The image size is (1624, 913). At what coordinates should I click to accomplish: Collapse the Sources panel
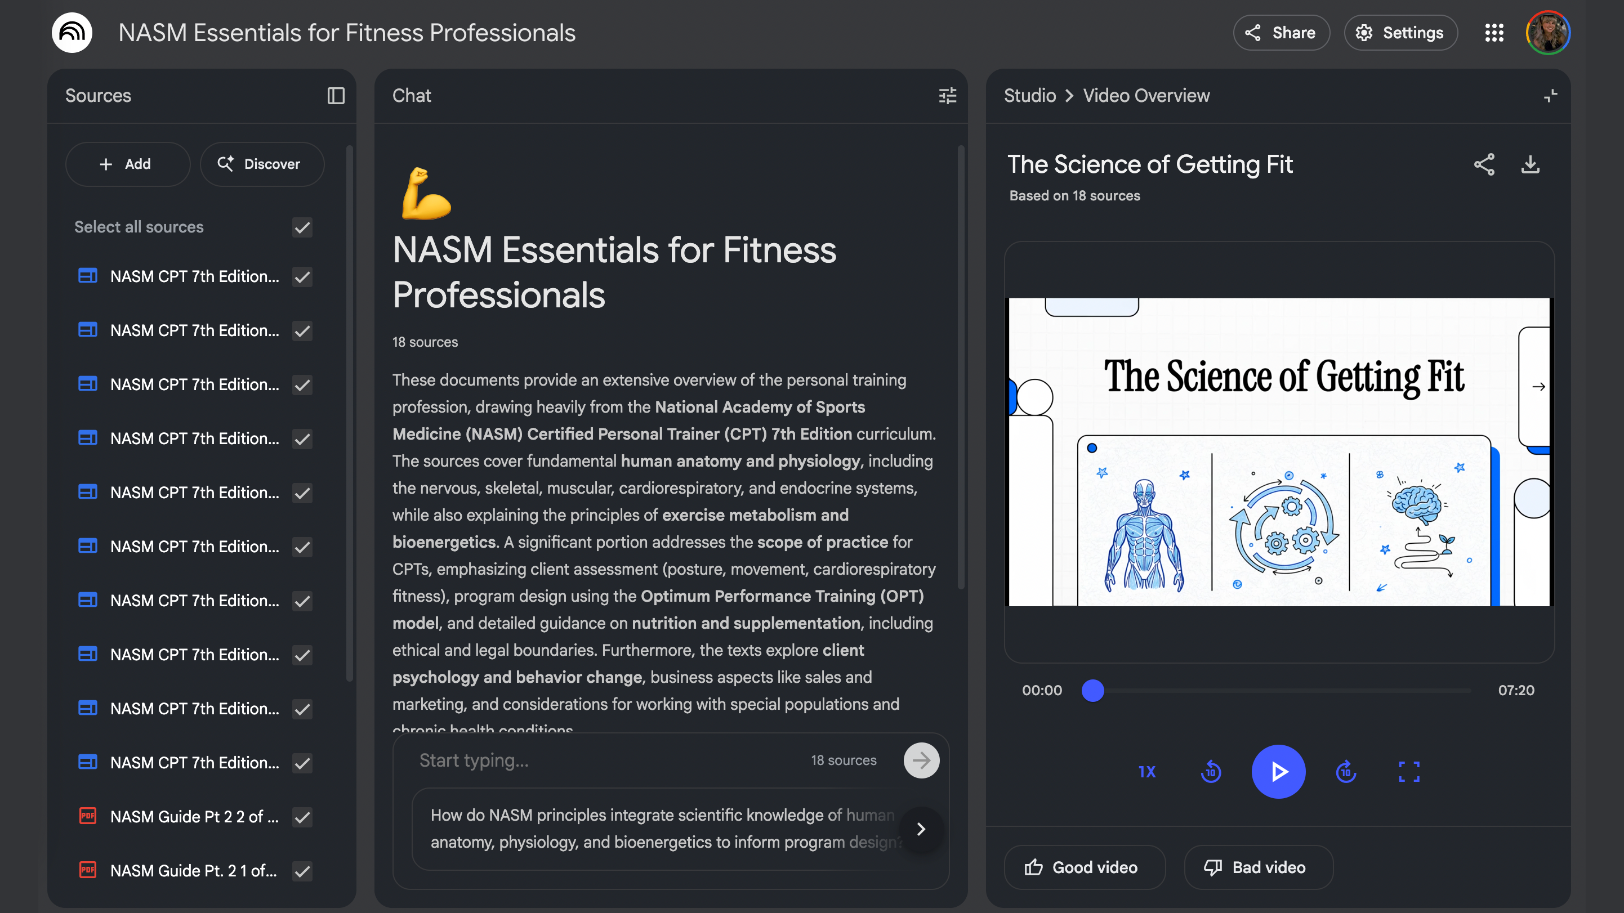tap(336, 96)
